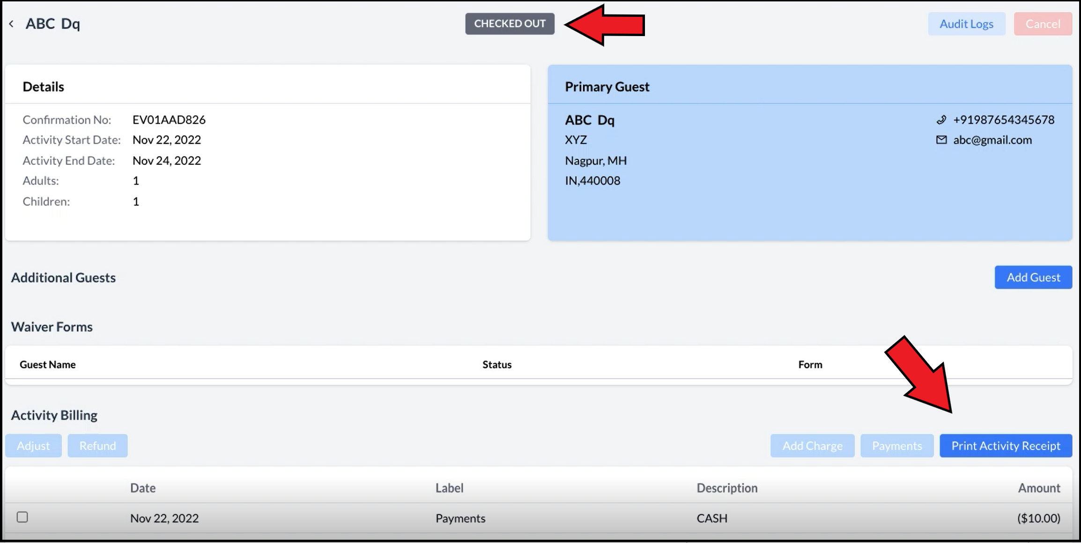This screenshot has width=1081, height=543.
Task: Expand the Additional Guests section
Action: [63, 276]
